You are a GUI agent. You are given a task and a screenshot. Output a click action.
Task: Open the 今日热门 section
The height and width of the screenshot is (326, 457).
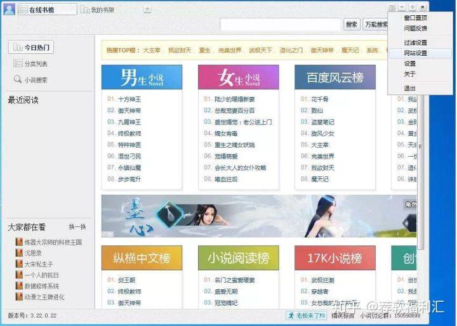[x=31, y=47]
